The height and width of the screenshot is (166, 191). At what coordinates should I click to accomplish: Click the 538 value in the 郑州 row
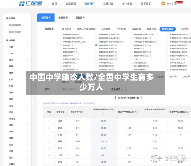tap(78, 148)
